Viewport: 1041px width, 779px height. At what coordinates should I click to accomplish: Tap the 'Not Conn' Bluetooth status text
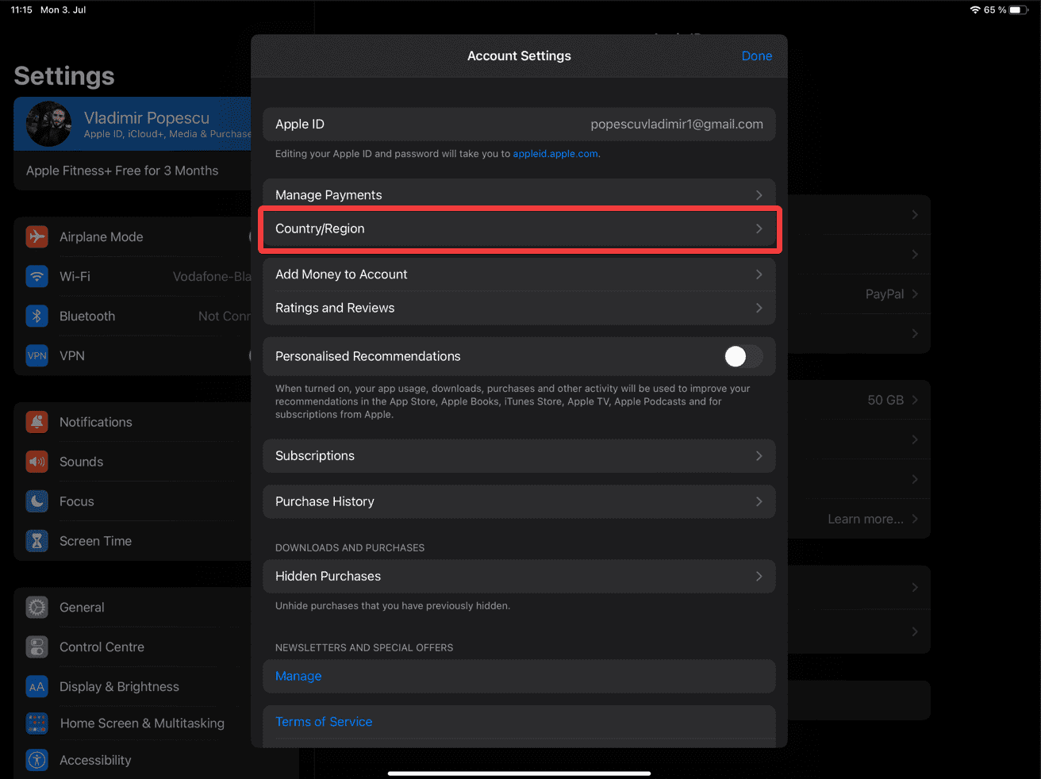tap(225, 316)
